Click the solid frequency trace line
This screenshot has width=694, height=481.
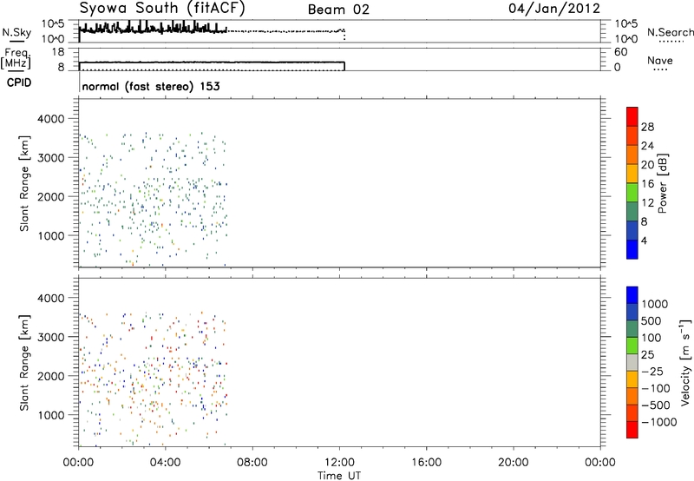click(x=212, y=62)
